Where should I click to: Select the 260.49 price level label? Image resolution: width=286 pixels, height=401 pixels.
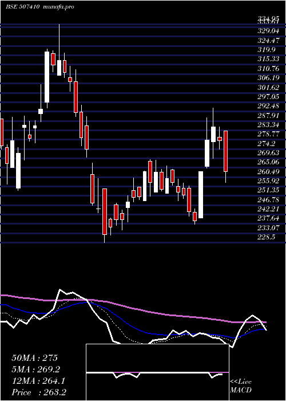268,171
